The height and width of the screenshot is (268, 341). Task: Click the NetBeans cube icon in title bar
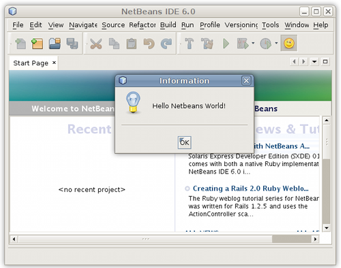pos(12,11)
